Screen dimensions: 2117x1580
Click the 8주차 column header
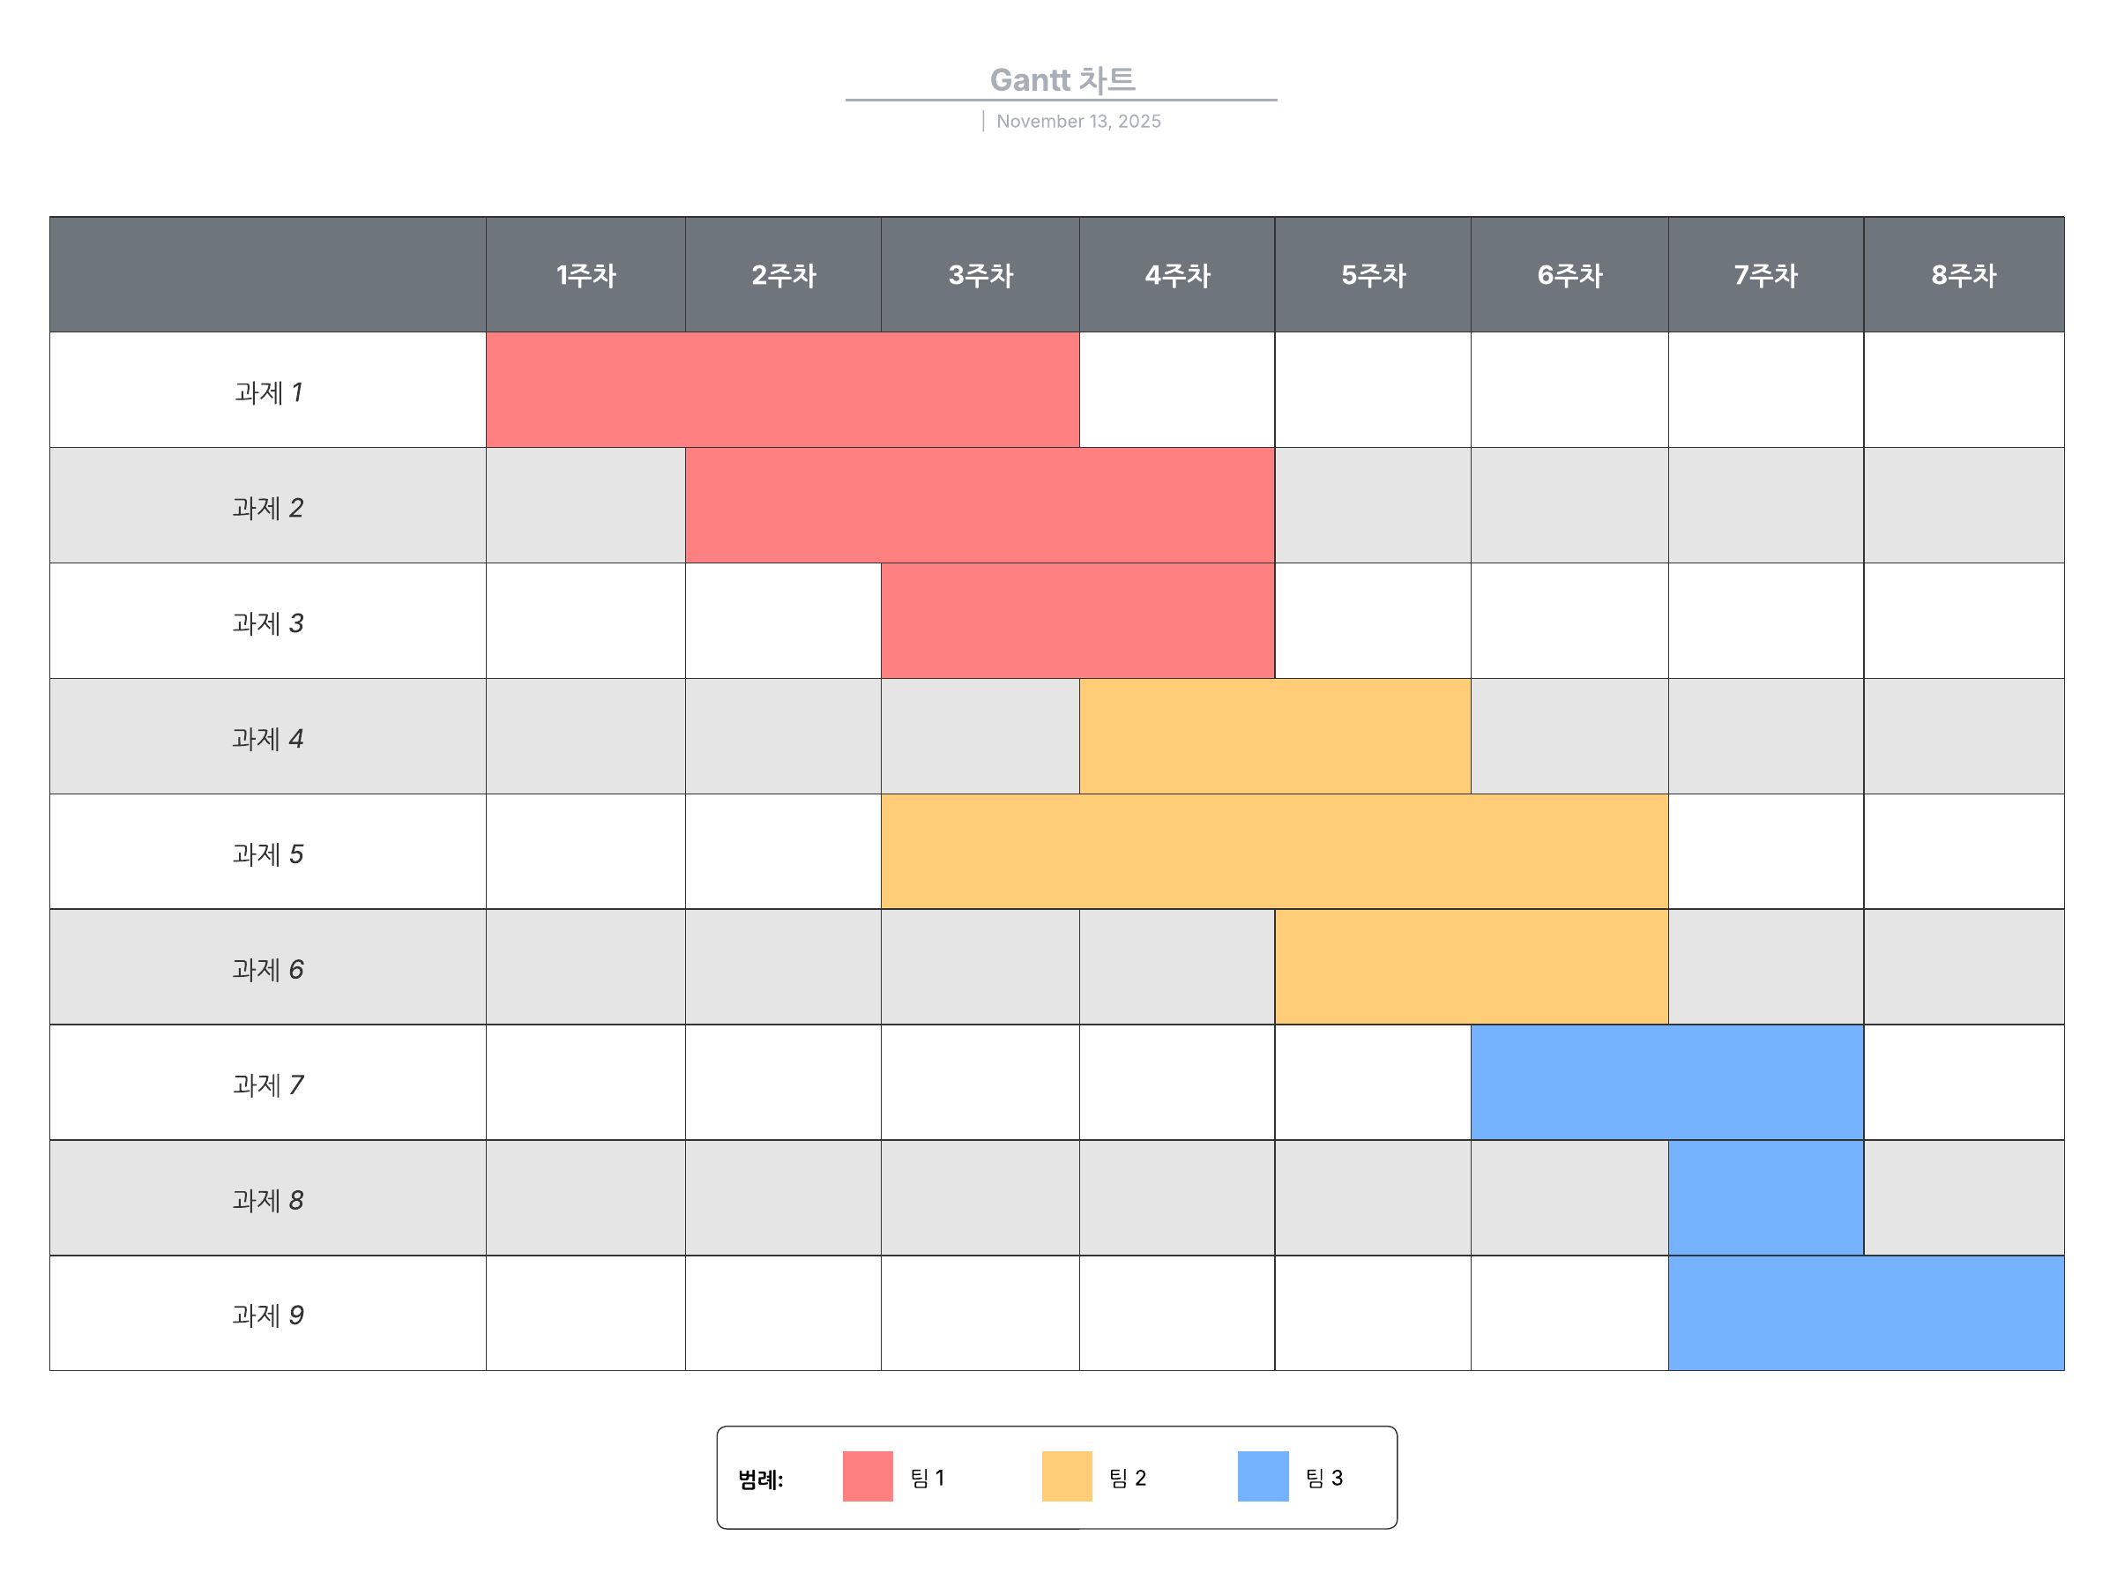[1963, 275]
